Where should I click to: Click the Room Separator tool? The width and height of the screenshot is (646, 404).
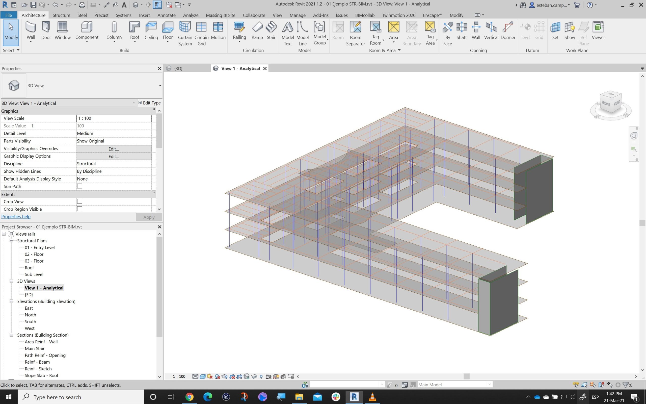[355, 33]
